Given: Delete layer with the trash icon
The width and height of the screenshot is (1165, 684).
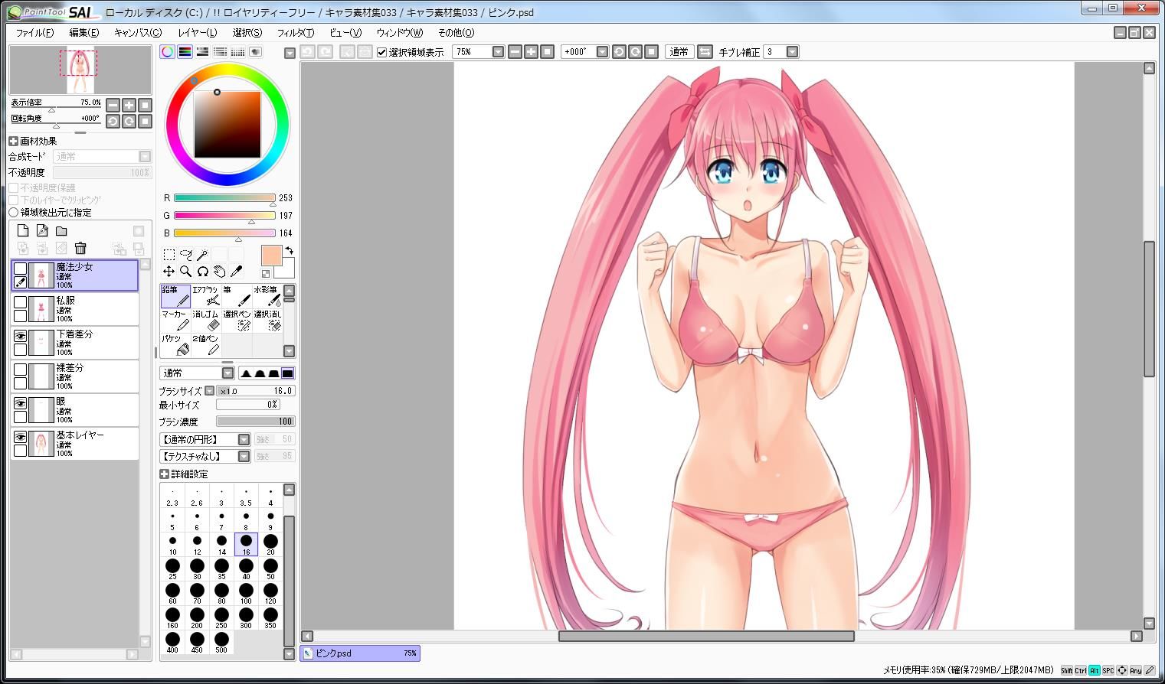Looking at the screenshot, I should pyautogui.click(x=80, y=248).
